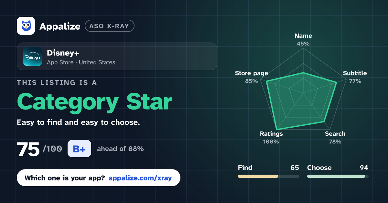Click the 'Which one is your app?' pill
Image resolution: width=388 pixels, height=203 pixels.
tap(99, 178)
